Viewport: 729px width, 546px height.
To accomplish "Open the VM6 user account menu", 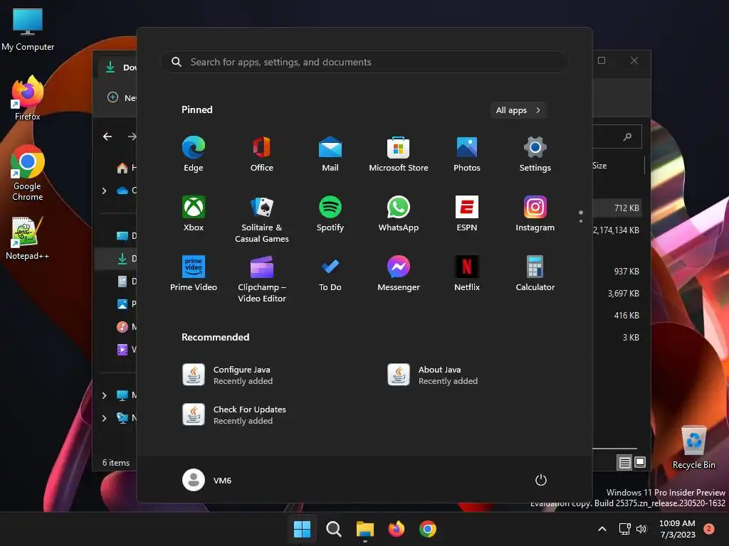I will click(207, 480).
